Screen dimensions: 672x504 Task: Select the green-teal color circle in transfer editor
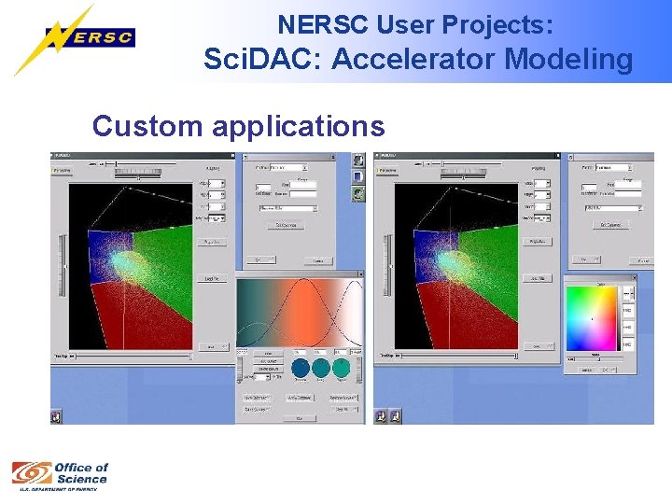(342, 369)
